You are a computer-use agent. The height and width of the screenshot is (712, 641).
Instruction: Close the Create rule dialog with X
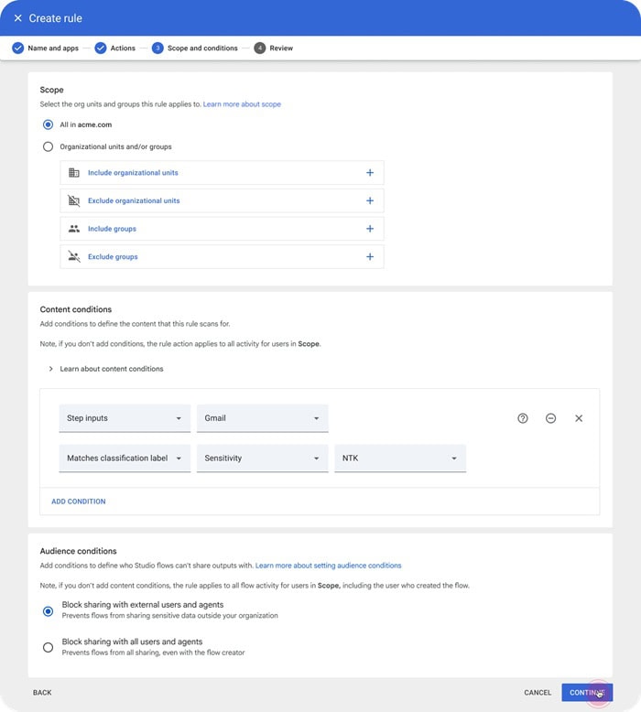[17, 18]
